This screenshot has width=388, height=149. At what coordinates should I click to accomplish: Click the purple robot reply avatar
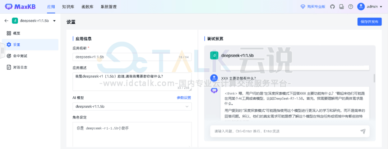tap(214, 91)
